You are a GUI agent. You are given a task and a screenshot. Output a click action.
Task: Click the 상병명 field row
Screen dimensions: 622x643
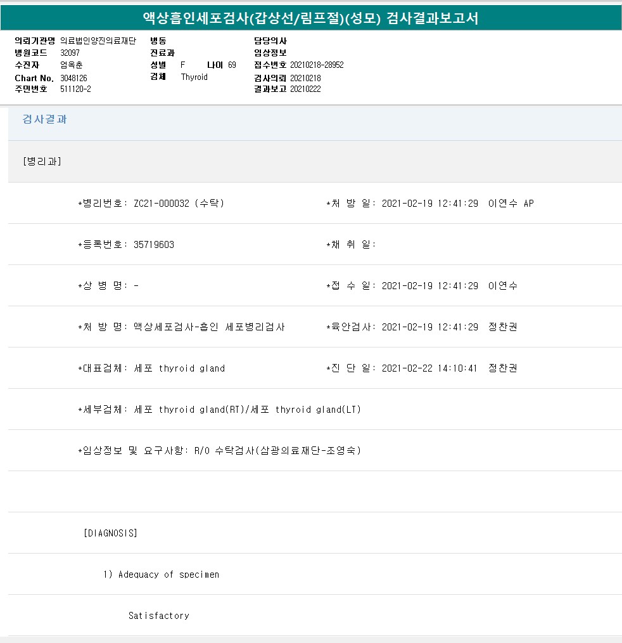click(x=108, y=286)
